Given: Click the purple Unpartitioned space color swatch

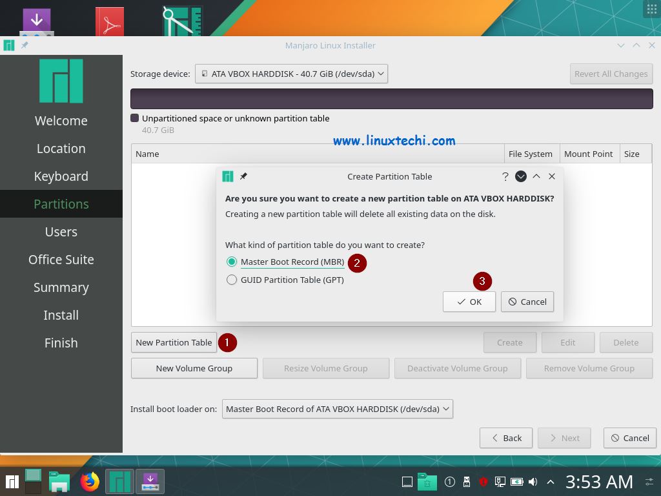Looking at the screenshot, I should pyautogui.click(x=134, y=118).
